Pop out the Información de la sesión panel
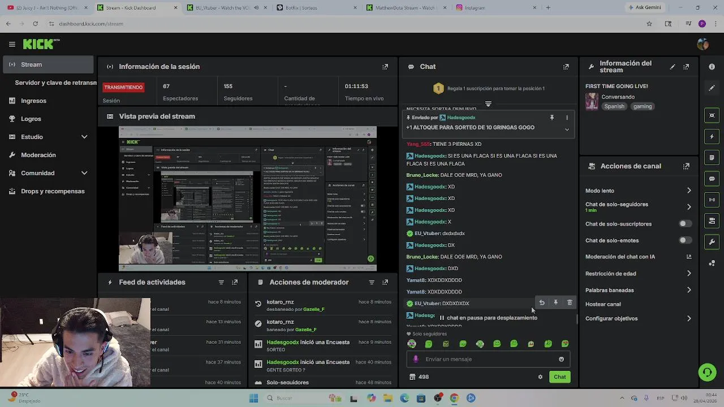Viewport: 724px width, 407px height. pos(385,67)
